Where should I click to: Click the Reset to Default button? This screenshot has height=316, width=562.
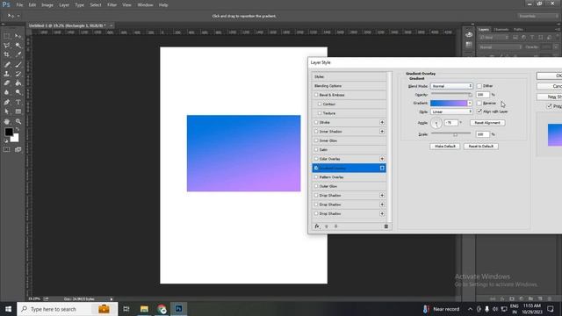coord(481,147)
